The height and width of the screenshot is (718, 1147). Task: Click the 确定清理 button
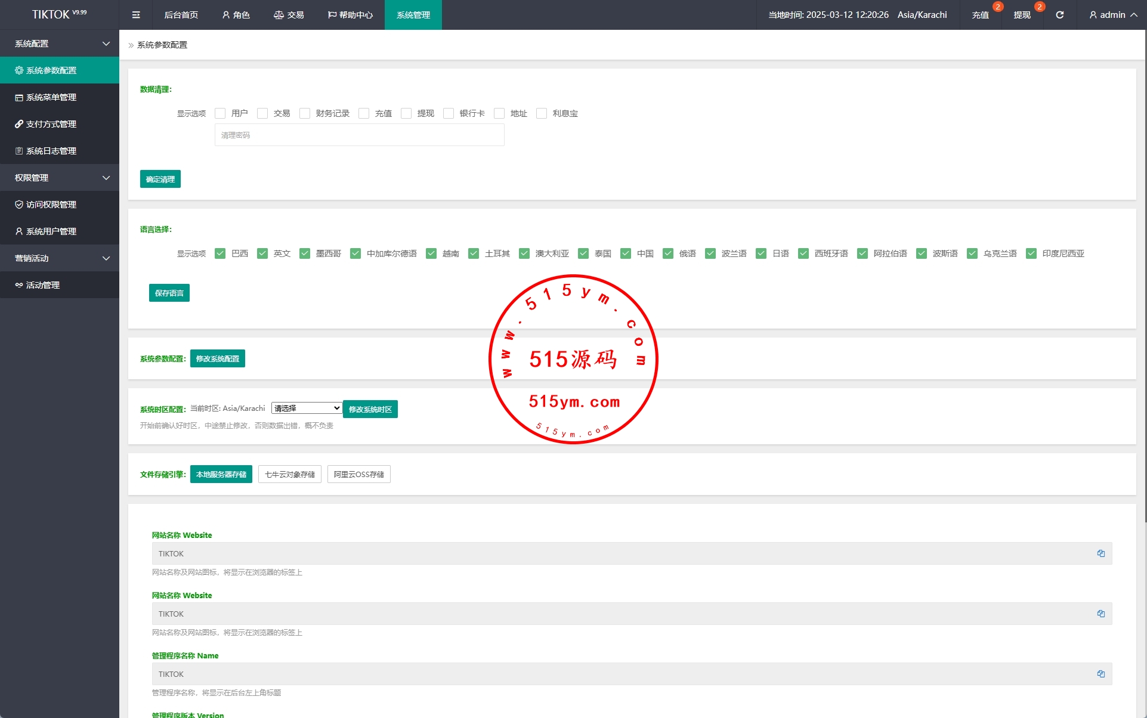[x=160, y=179]
